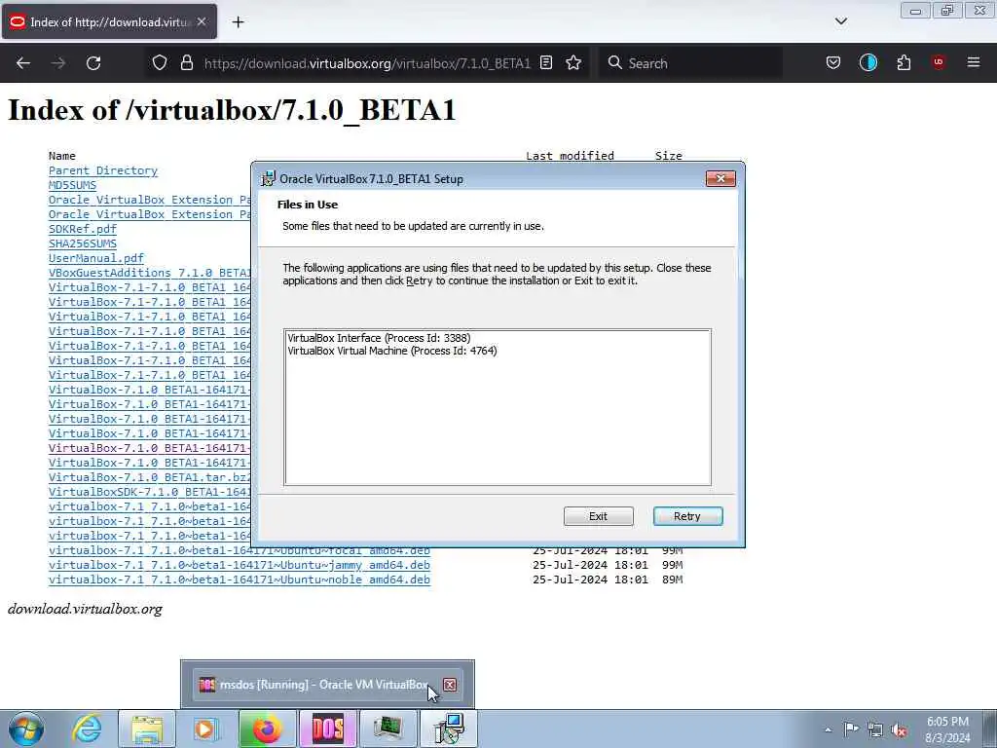Image resolution: width=997 pixels, height=748 pixels.
Task: Close the msdos [Running] preview window
Action: coord(450,685)
